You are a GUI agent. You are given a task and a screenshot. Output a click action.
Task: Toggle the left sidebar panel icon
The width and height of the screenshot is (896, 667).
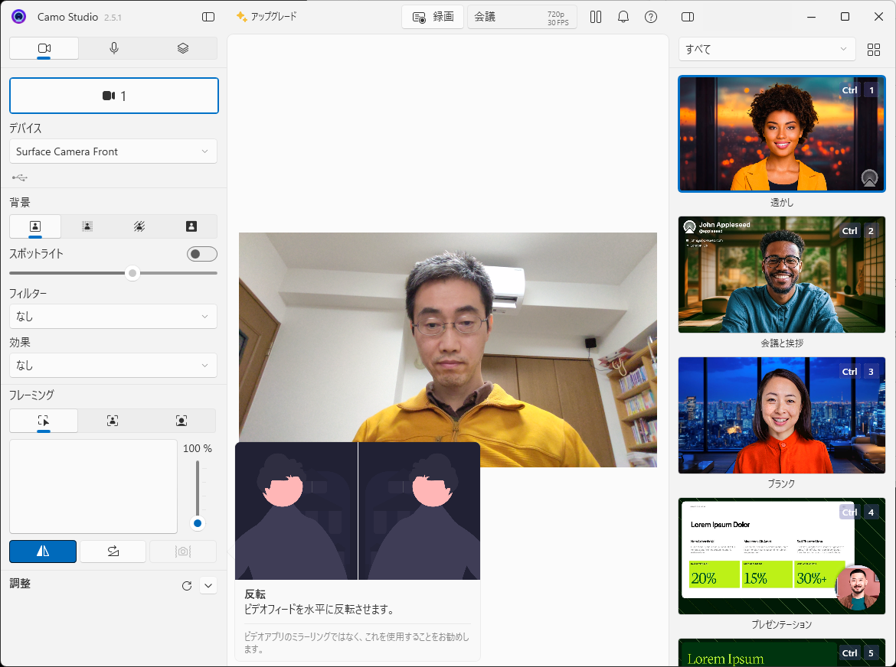(208, 17)
